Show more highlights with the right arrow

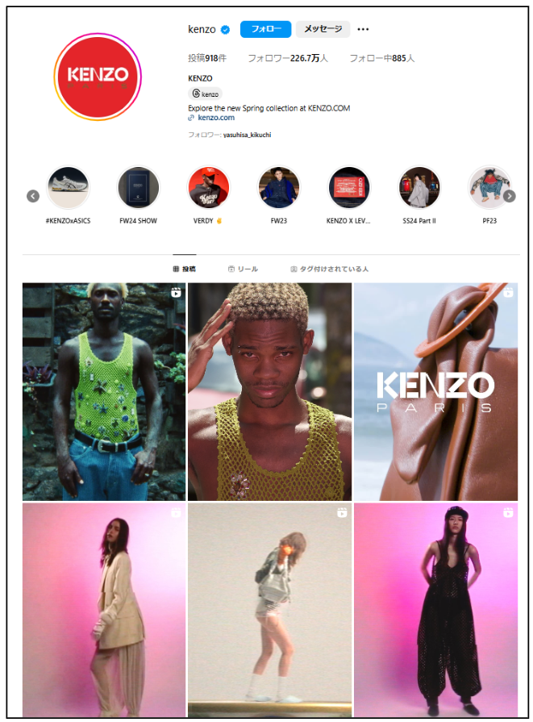[509, 196]
